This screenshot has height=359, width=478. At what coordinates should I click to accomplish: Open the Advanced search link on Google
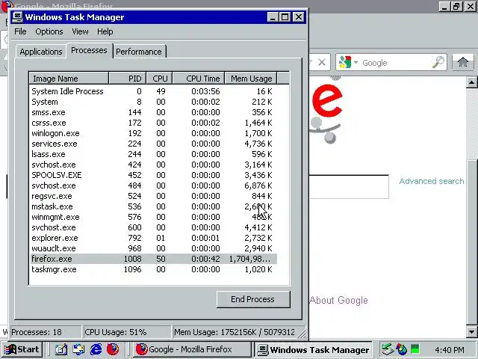tap(432, 181)
